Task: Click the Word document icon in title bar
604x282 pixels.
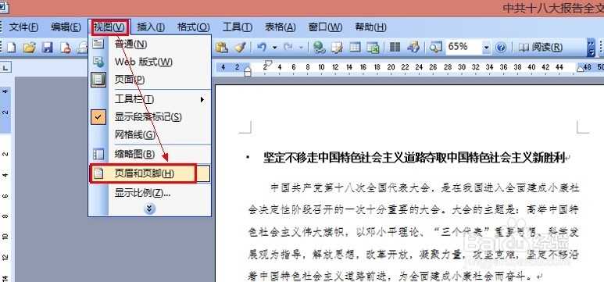Action: point(4,7)
